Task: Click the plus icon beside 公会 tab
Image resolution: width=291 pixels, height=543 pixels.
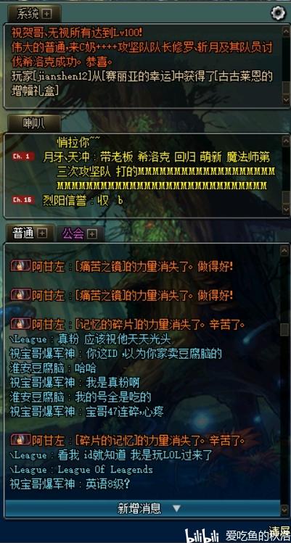Action: click(91, 234)
